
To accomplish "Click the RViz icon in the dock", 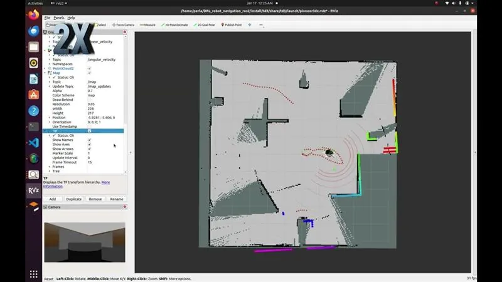I will pyautogui.click(x=34, y=191).
